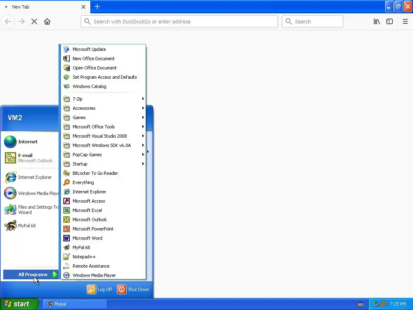Expand the PopCap Games folder
This screenshot has height=310, width=413.
[103, 155]
